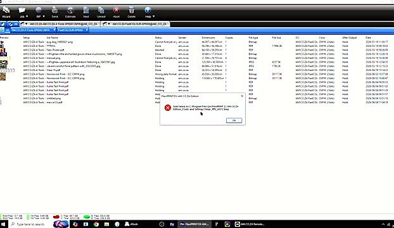
Task: Open the AM.CO.ZA A Tools XP600 CMYK filter dropdown
Action: [x=54, y=30]
